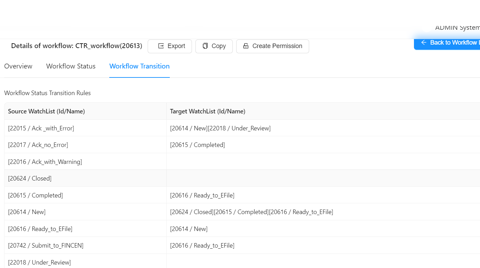
Task: Click the Target WatchList column header
Action: (323, 111)
